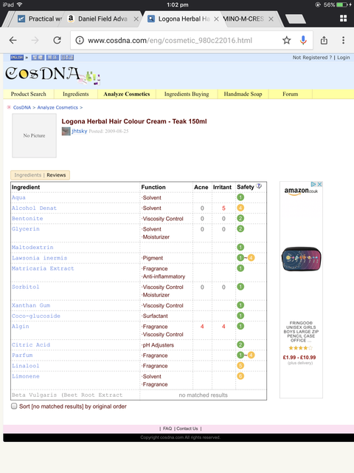Open Chrome three-dot menu
354x473 pixels.
pos(343,40)
